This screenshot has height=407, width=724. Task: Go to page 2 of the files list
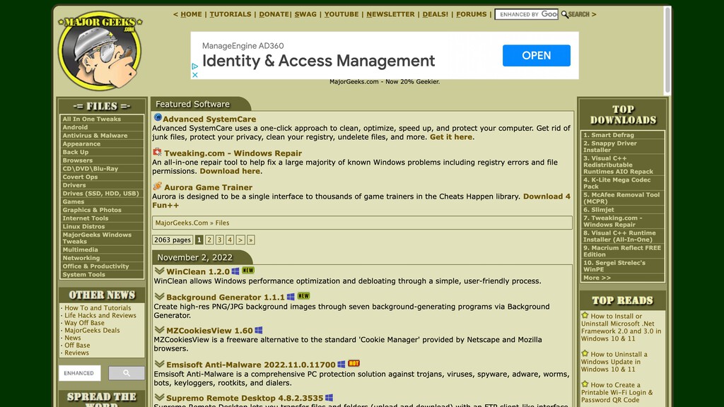coord(209,240)
